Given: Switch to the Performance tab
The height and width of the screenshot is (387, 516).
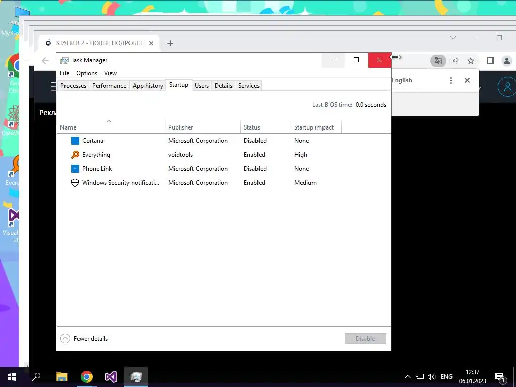Looking at the screenshot, I should 109,86.
